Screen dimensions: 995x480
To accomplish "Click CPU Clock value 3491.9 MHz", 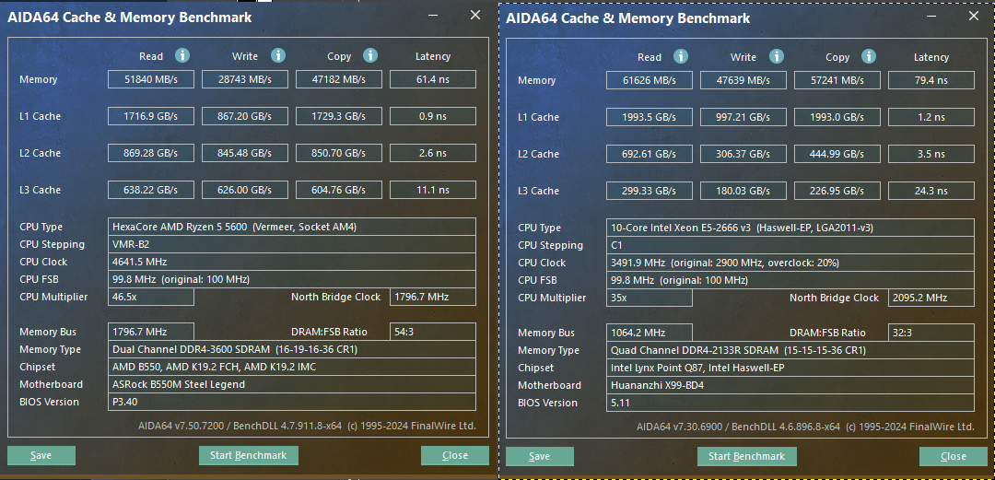I will [790, 263].
